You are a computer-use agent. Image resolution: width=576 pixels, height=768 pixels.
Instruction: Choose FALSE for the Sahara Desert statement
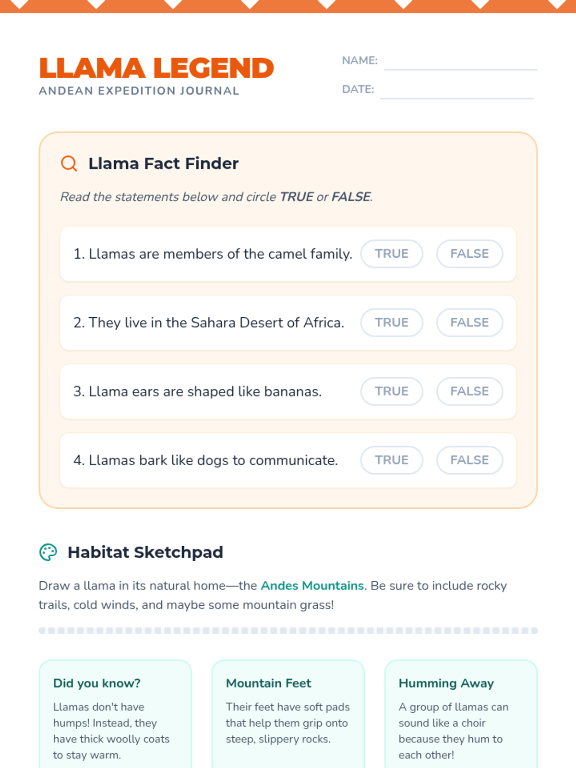[469, 322]
